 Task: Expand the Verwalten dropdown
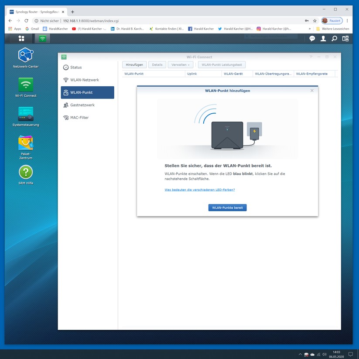point(181,64)
